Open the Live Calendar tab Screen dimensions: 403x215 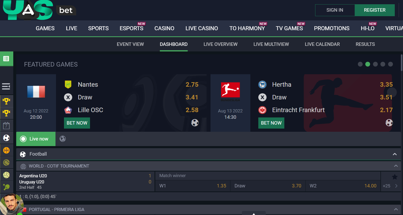pos(322,44)
